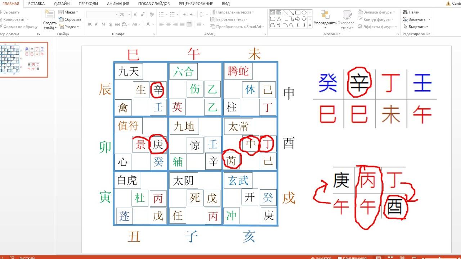The image size is (461, 259).
Task: Click Найти to find text
Action: 411,12
